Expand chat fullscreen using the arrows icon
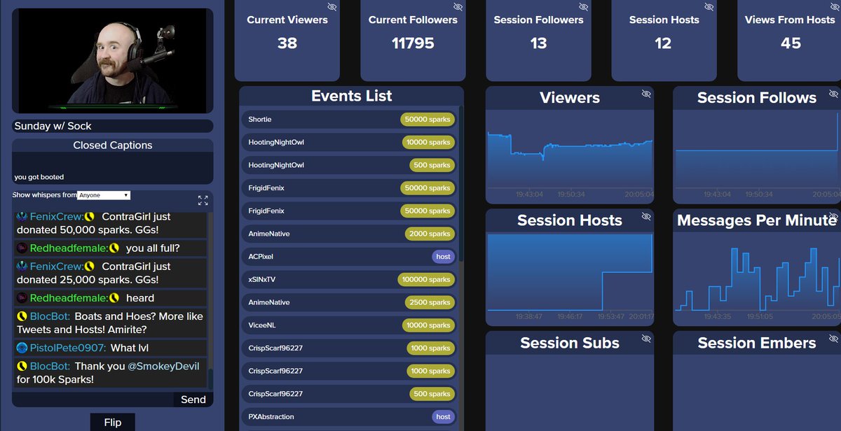The image size is (841, 431). [203, 200]
